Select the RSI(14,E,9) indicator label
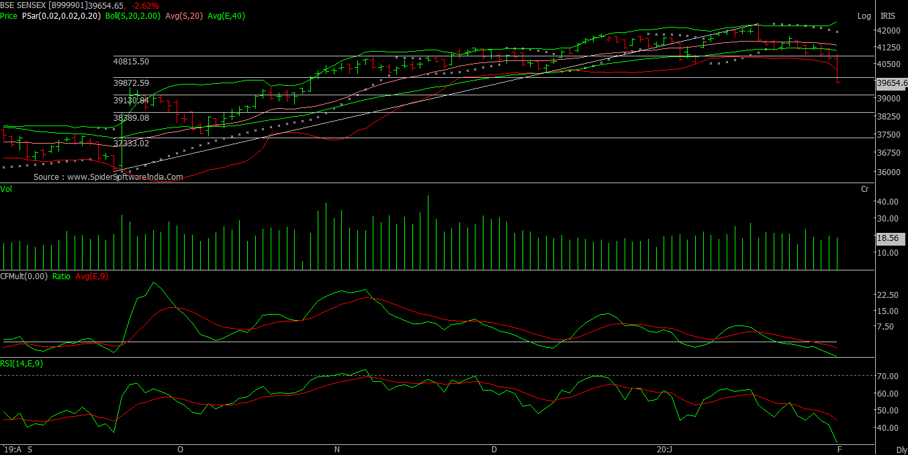The image size is (908, 455). [x=21, y=363]
